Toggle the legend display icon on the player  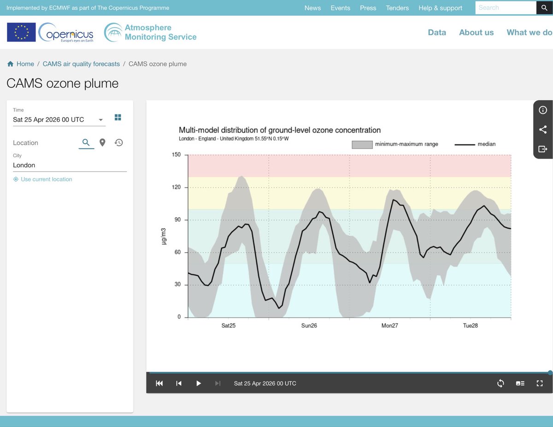[x=520, y=383]
